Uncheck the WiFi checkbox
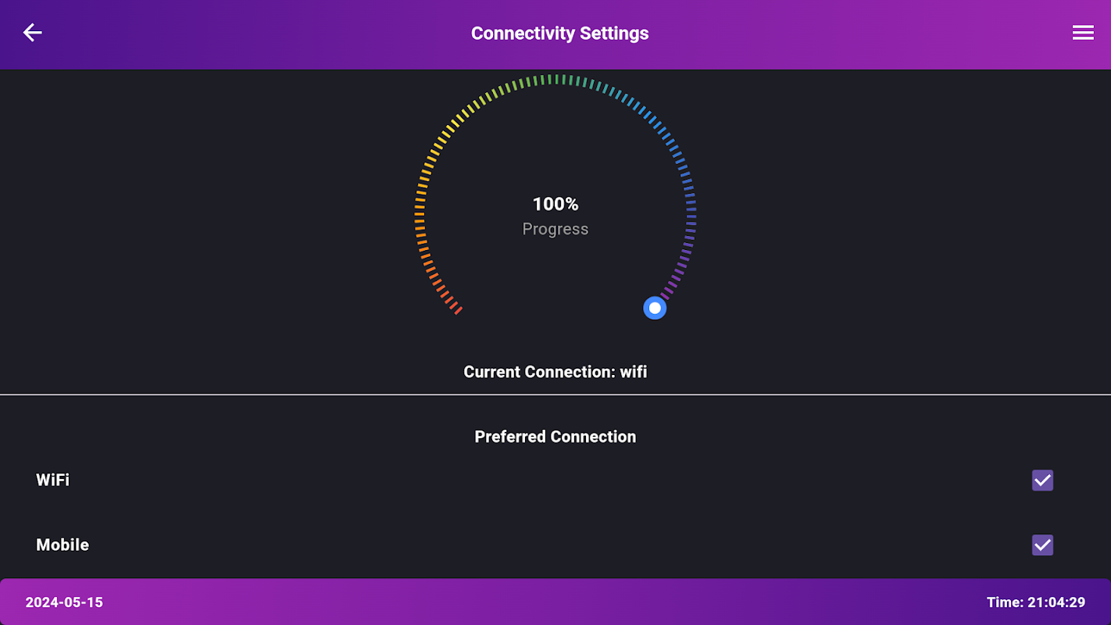 1042,480
